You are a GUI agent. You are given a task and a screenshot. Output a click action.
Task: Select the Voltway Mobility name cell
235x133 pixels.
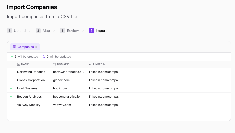33,105
